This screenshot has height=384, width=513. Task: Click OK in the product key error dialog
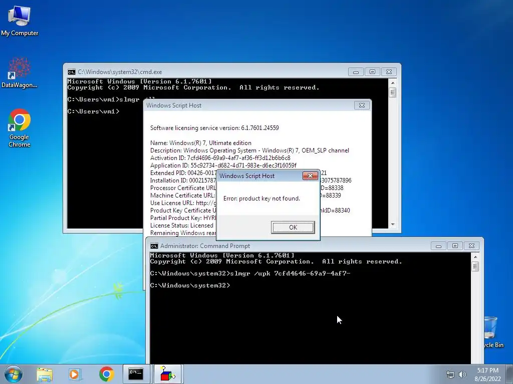point(293,227)
